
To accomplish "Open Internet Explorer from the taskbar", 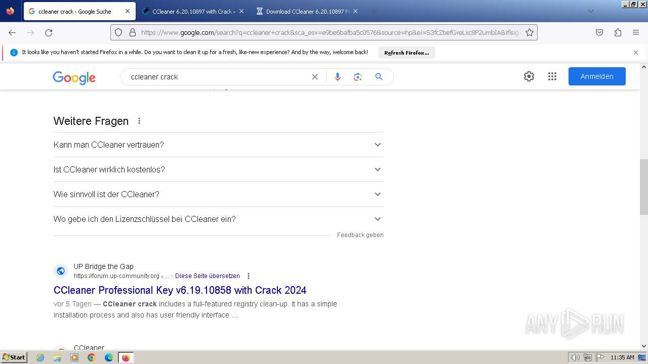I will [x=40, y=357].
